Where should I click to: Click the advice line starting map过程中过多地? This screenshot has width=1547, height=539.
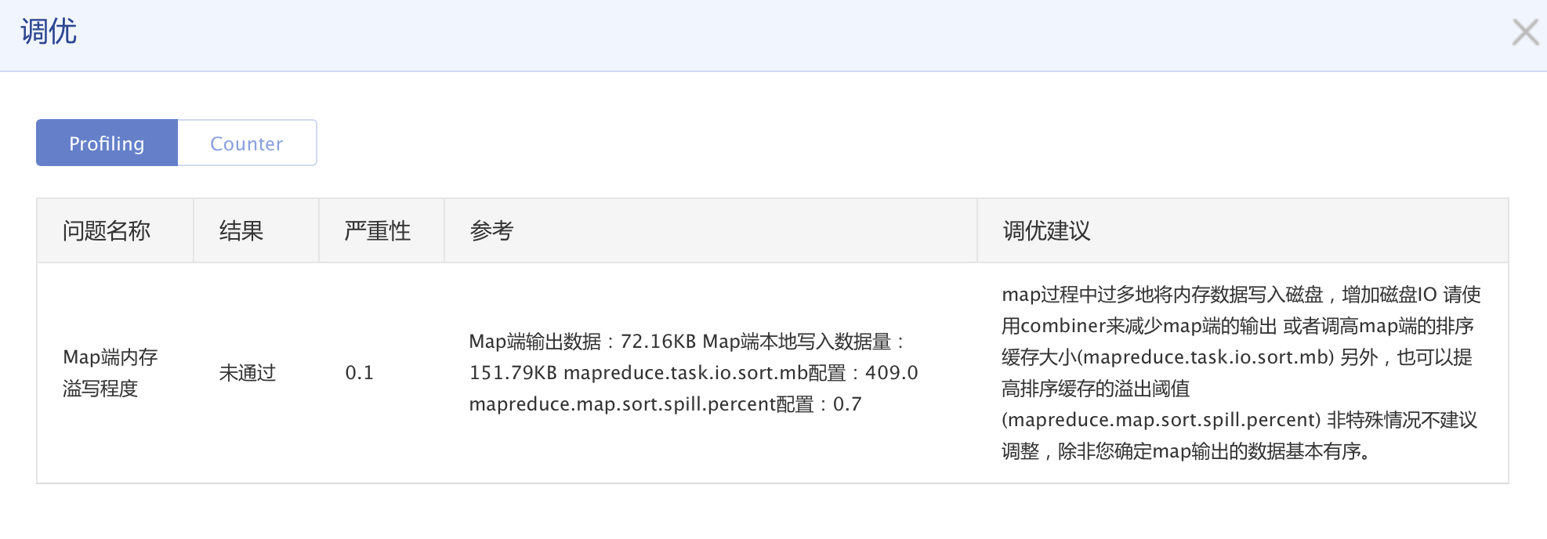[1241, 295]
